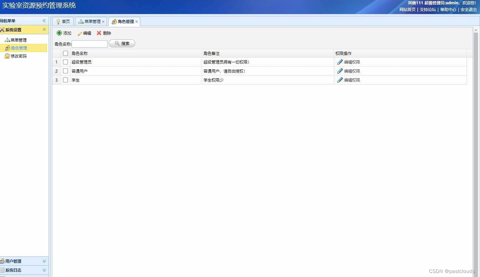480x277 pixels.
Task: Click the red 删除 delete icon
Action: pos(99,33)
